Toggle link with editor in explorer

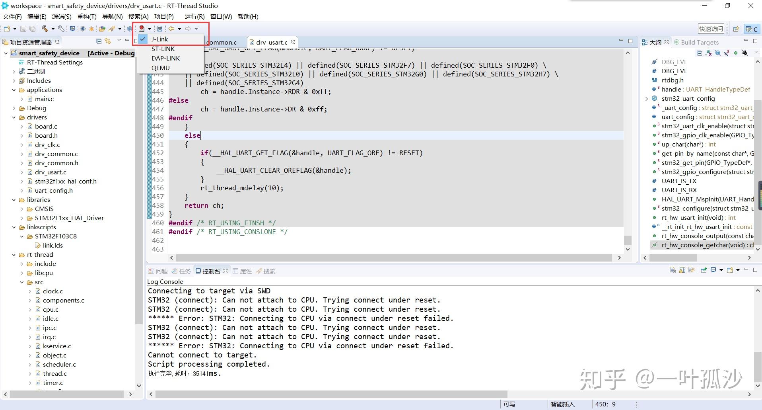point(108,41)
